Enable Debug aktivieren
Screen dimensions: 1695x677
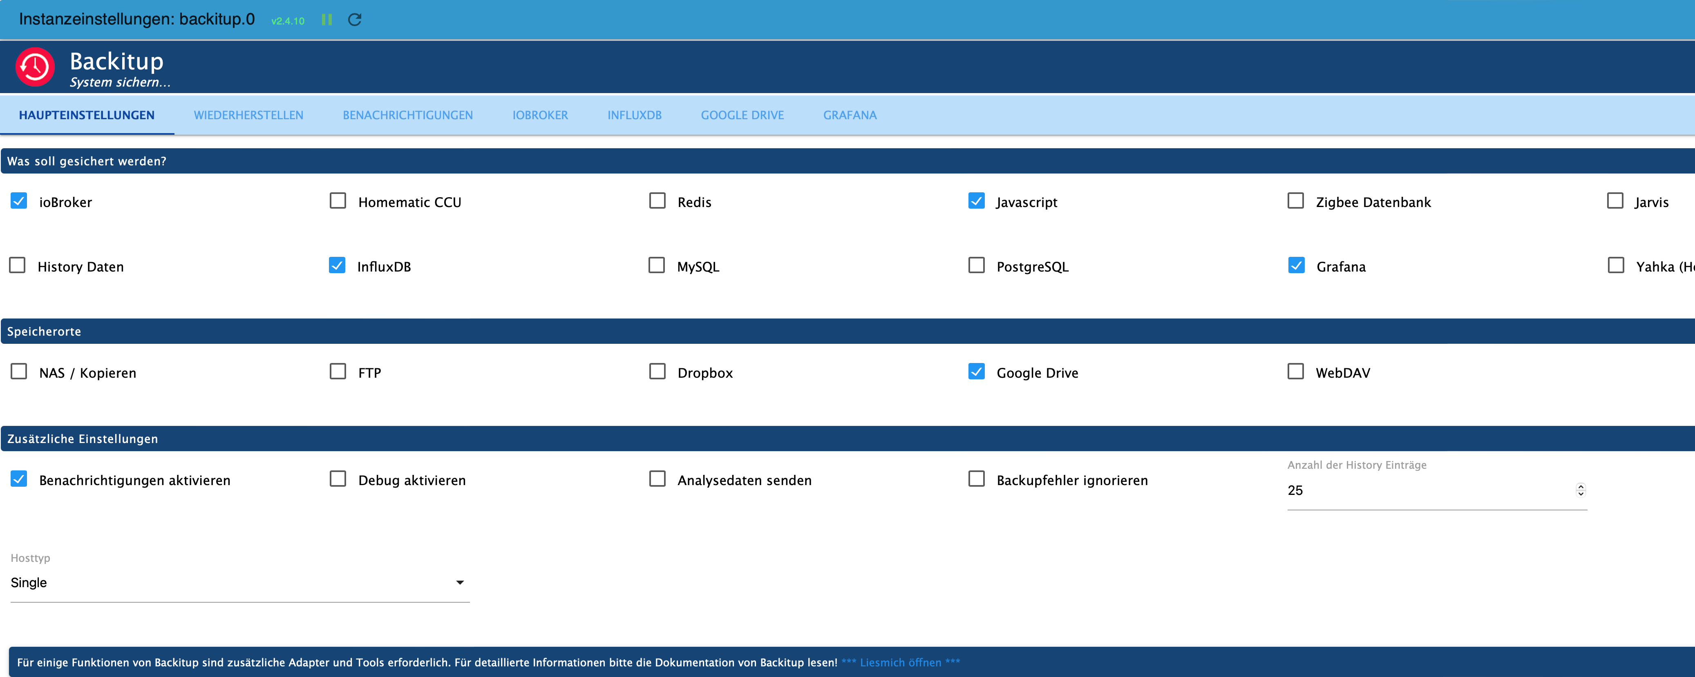pyautogui.click(x=338, y=479)
